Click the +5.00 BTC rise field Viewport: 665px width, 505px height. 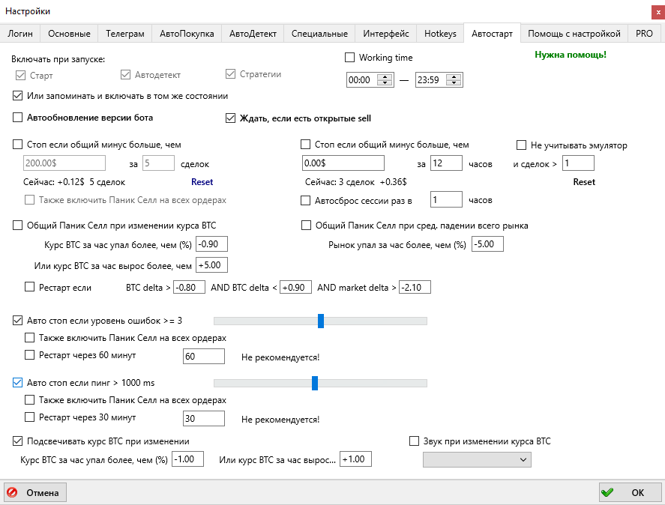(211, 265)
